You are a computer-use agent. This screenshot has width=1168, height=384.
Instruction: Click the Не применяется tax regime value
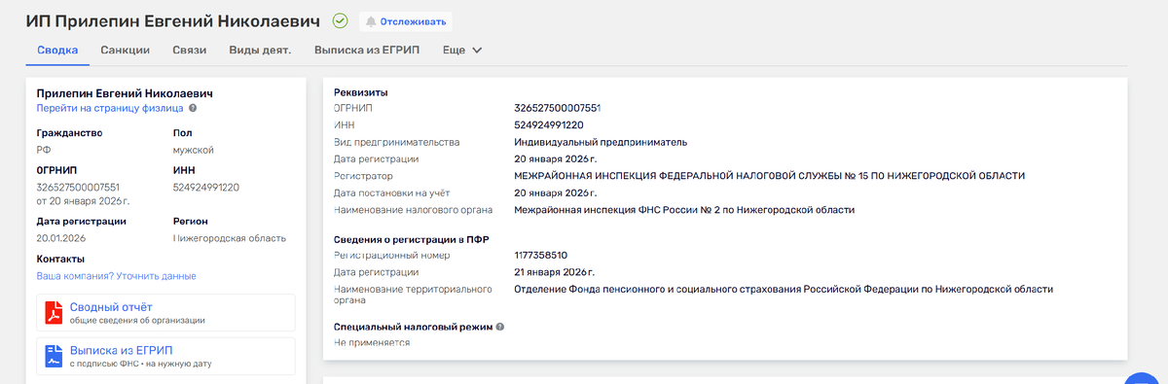pyautogui.click(x=372, y=342)
